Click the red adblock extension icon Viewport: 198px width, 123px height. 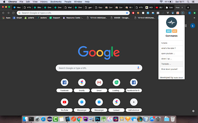pos(133,13)
